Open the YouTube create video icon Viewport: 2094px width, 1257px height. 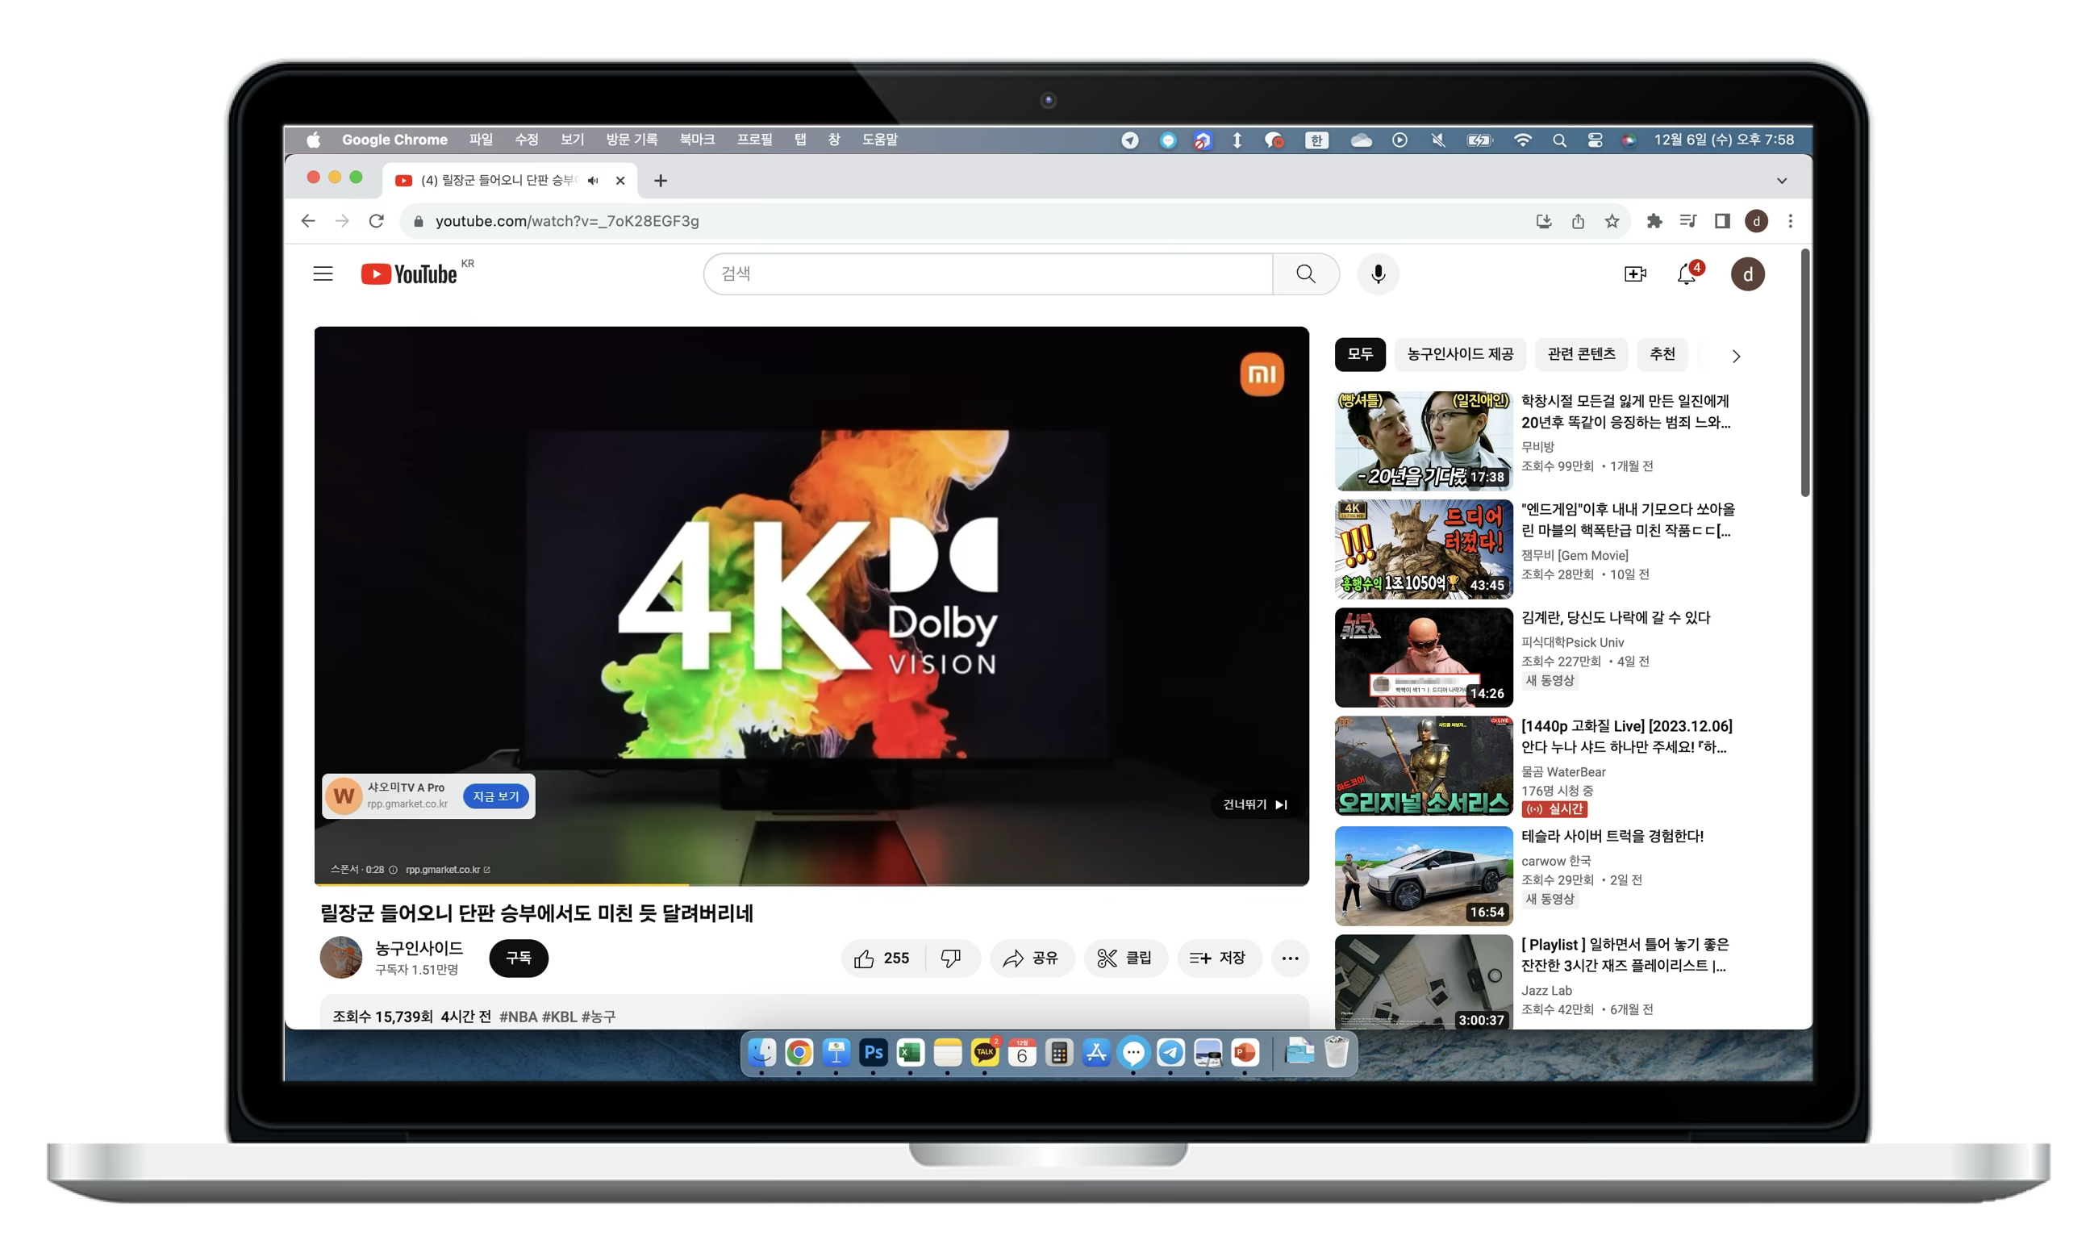tap(1634, 274)
